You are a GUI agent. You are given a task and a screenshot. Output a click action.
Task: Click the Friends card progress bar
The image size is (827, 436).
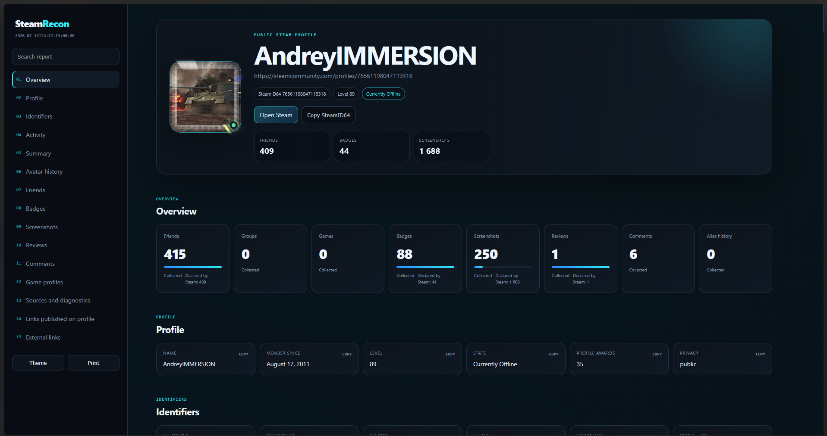click(193, 267)
